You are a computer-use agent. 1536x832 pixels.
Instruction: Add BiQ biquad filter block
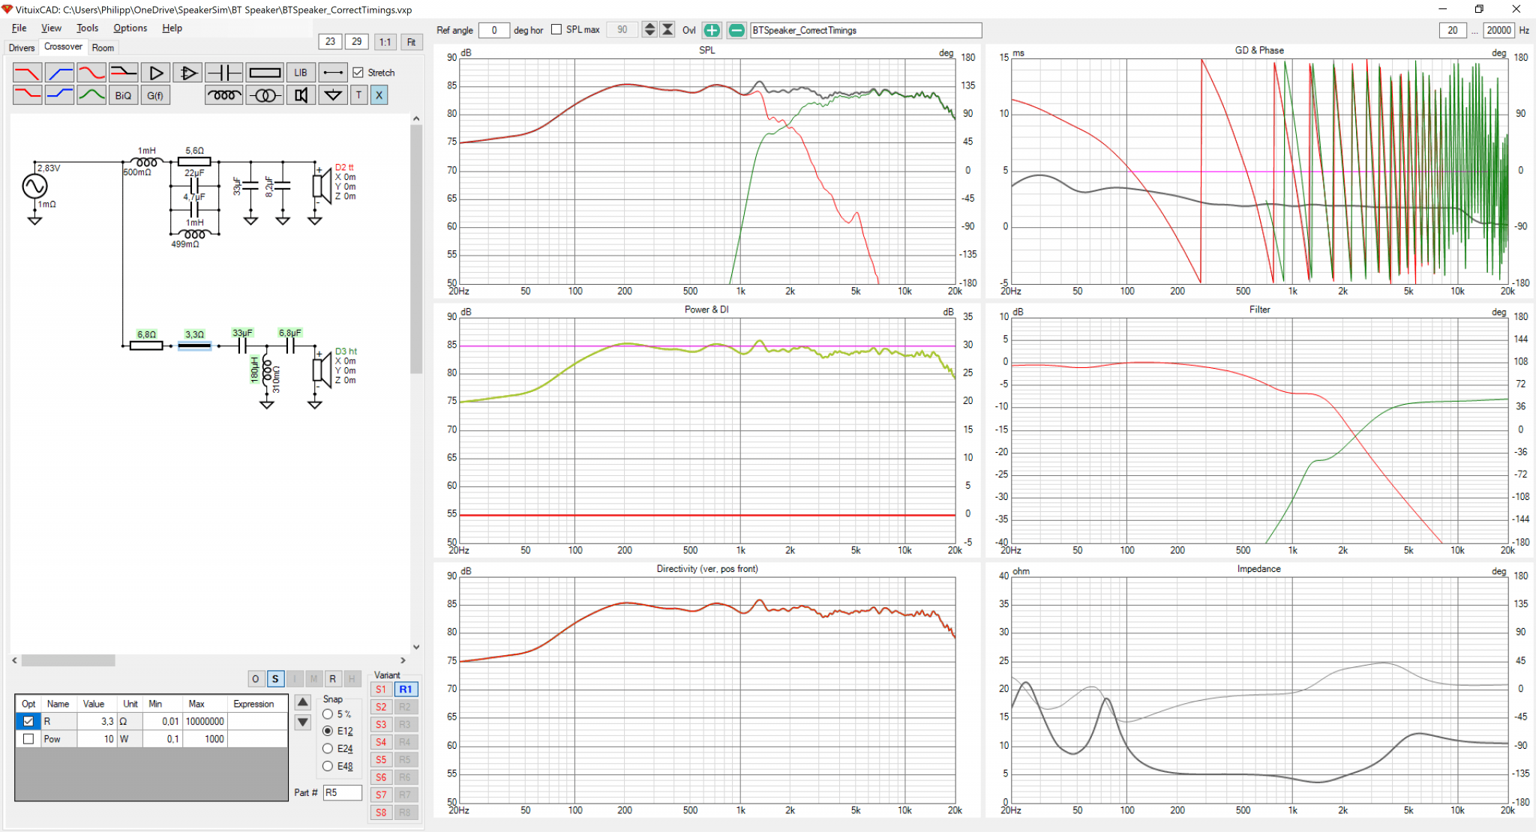124,95
